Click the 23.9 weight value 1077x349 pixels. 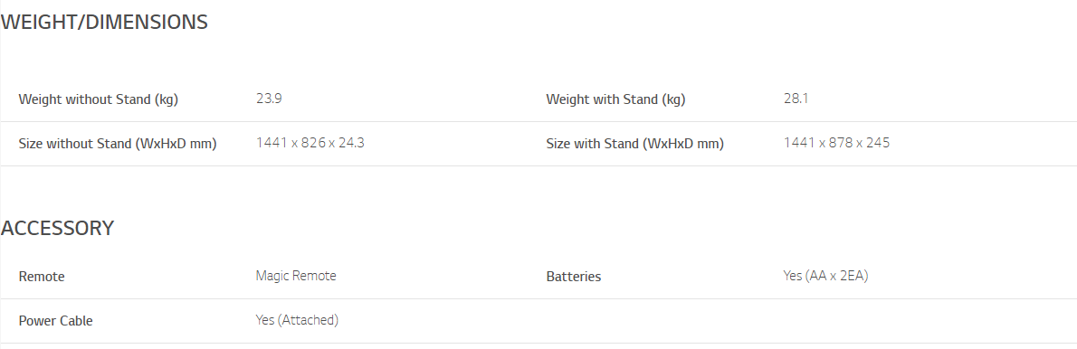[x=269, y=99]
